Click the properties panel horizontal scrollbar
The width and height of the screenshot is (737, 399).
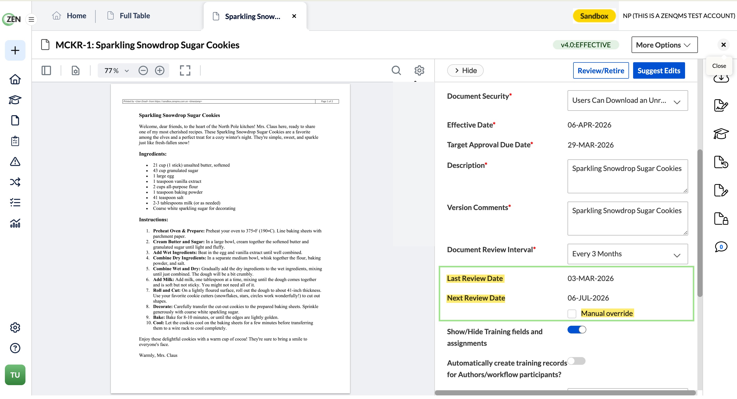565,393
